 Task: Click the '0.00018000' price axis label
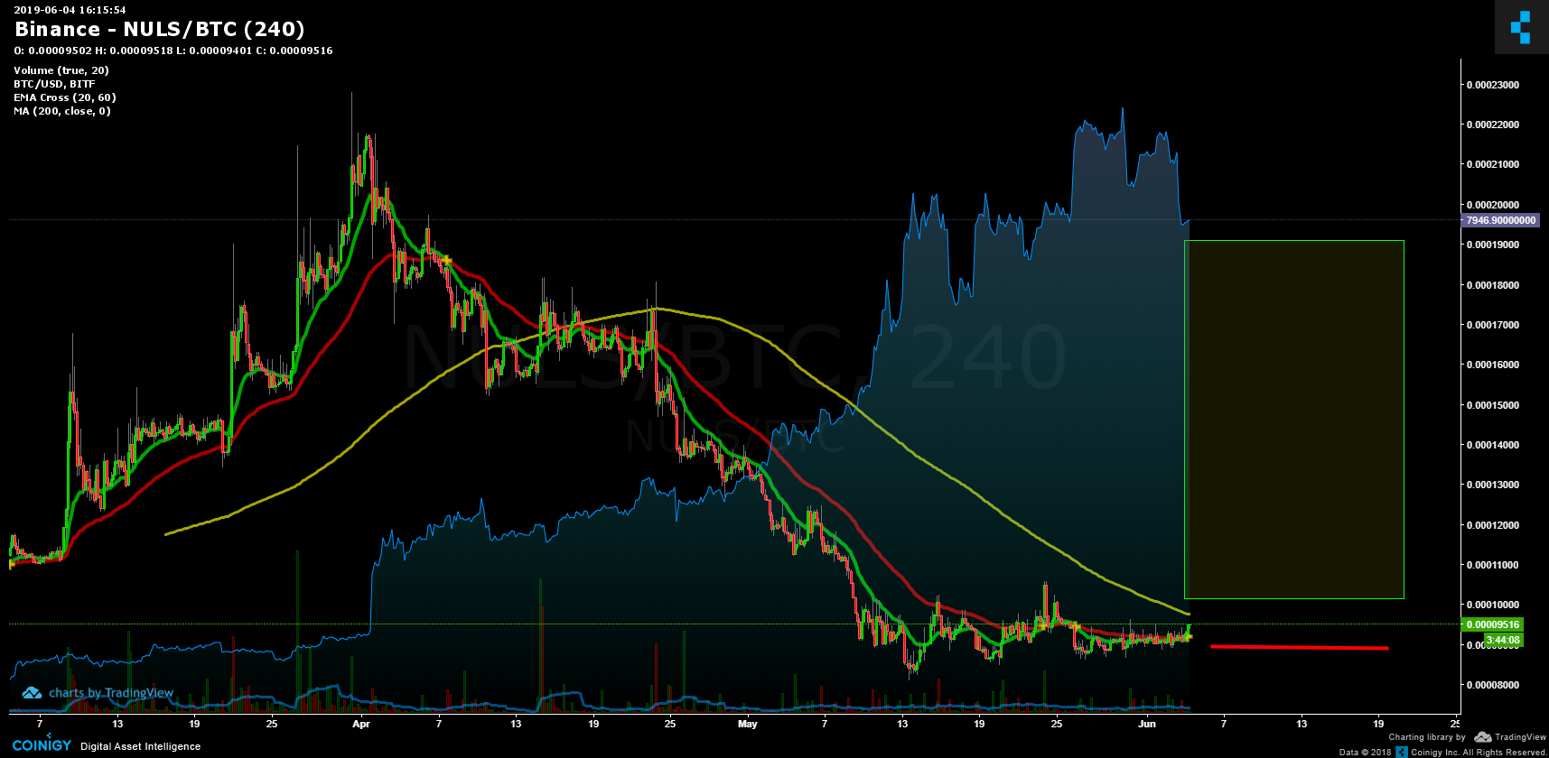click(1492, 285)
